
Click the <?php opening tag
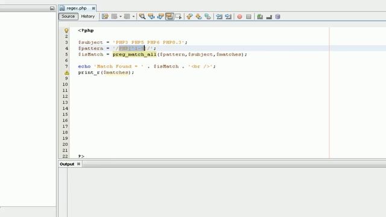coord(86,31)
